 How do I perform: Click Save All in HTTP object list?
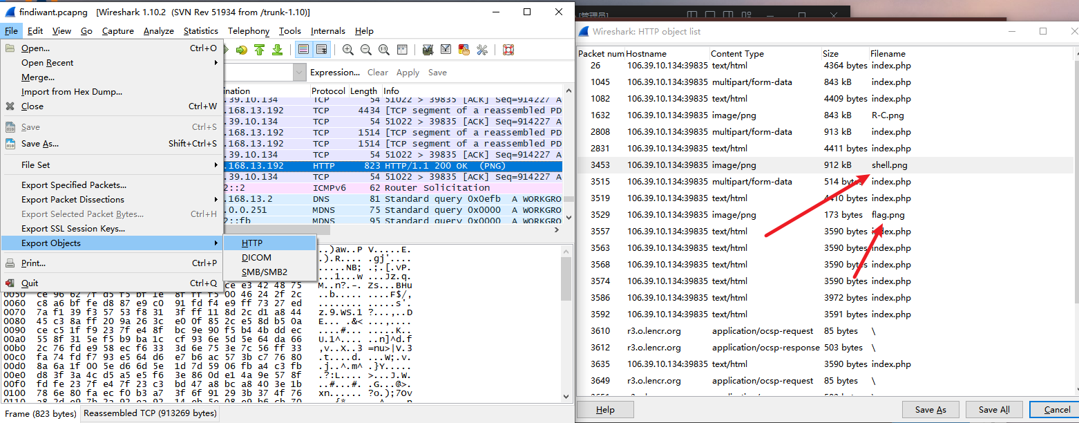point(994,410)
